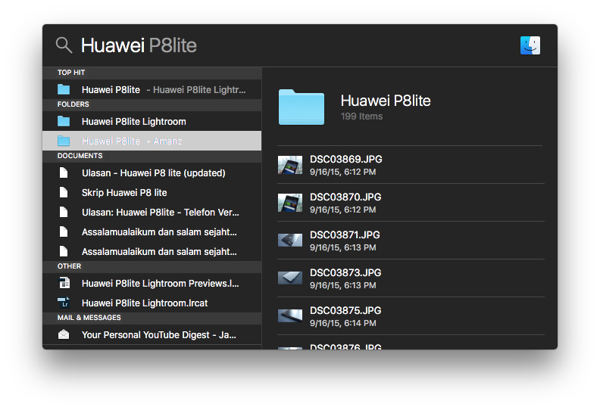The width and height of the screenshot is (600, 410).
Task: Click DSC03875.JPG thumbnail in preview
Action: tap(290, 316)
